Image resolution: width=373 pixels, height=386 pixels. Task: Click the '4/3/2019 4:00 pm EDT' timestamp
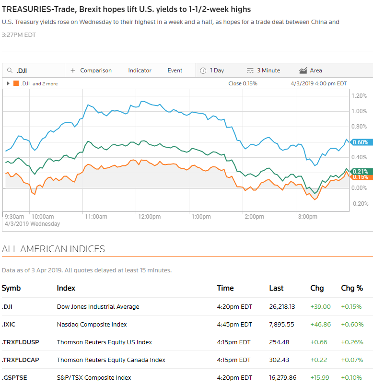(x=319, y=83)
